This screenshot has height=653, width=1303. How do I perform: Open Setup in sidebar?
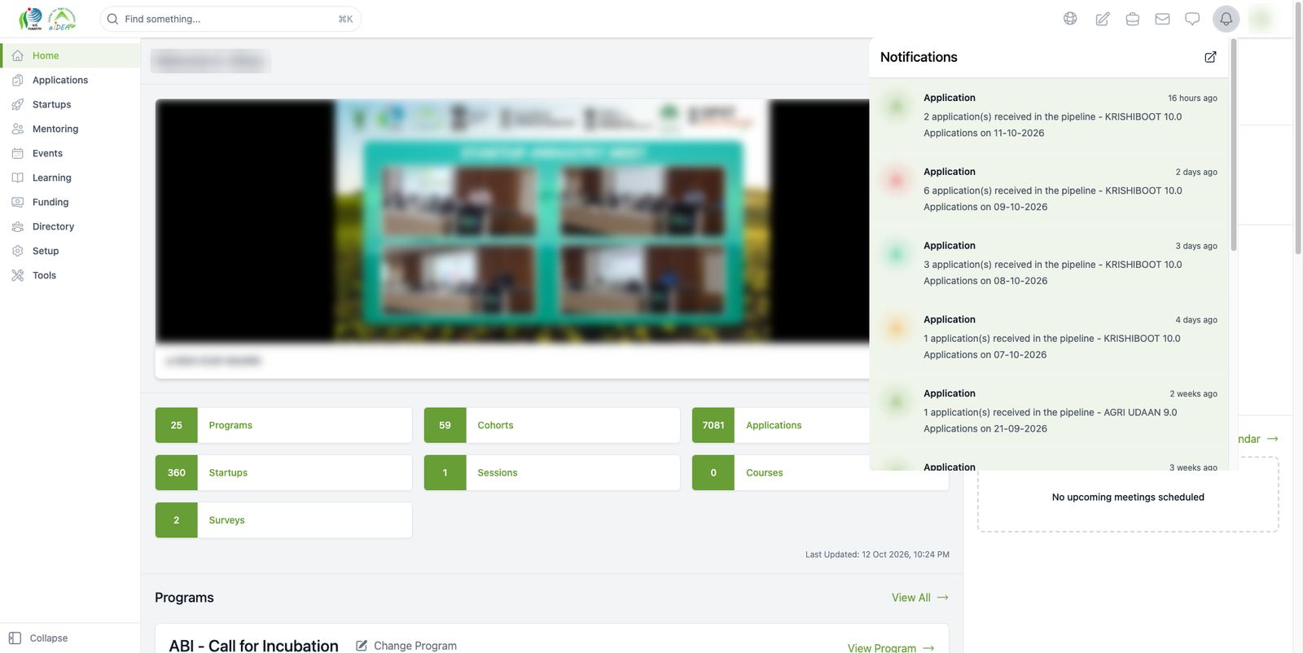70,251
